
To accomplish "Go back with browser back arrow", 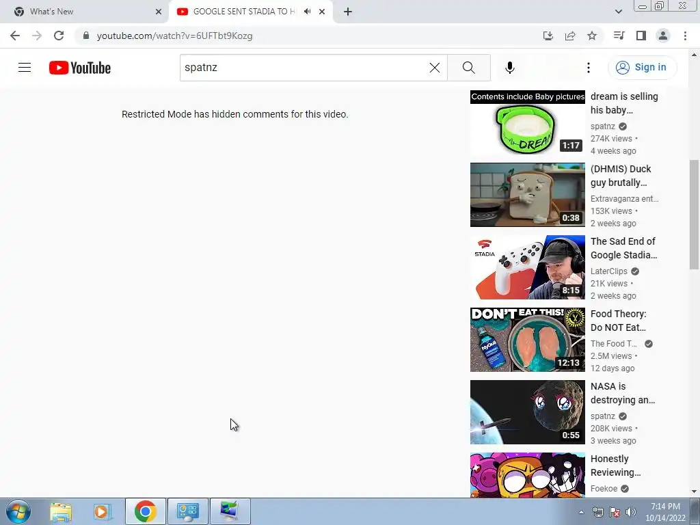I will (x=15, y=36).
